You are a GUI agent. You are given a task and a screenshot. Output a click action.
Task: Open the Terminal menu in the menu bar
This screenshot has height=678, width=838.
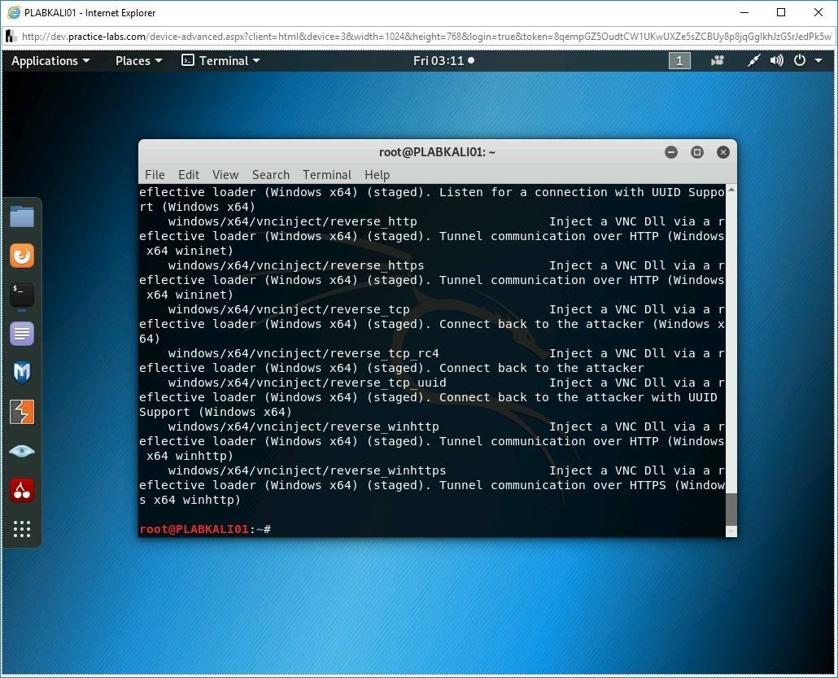tap(326, 174)
